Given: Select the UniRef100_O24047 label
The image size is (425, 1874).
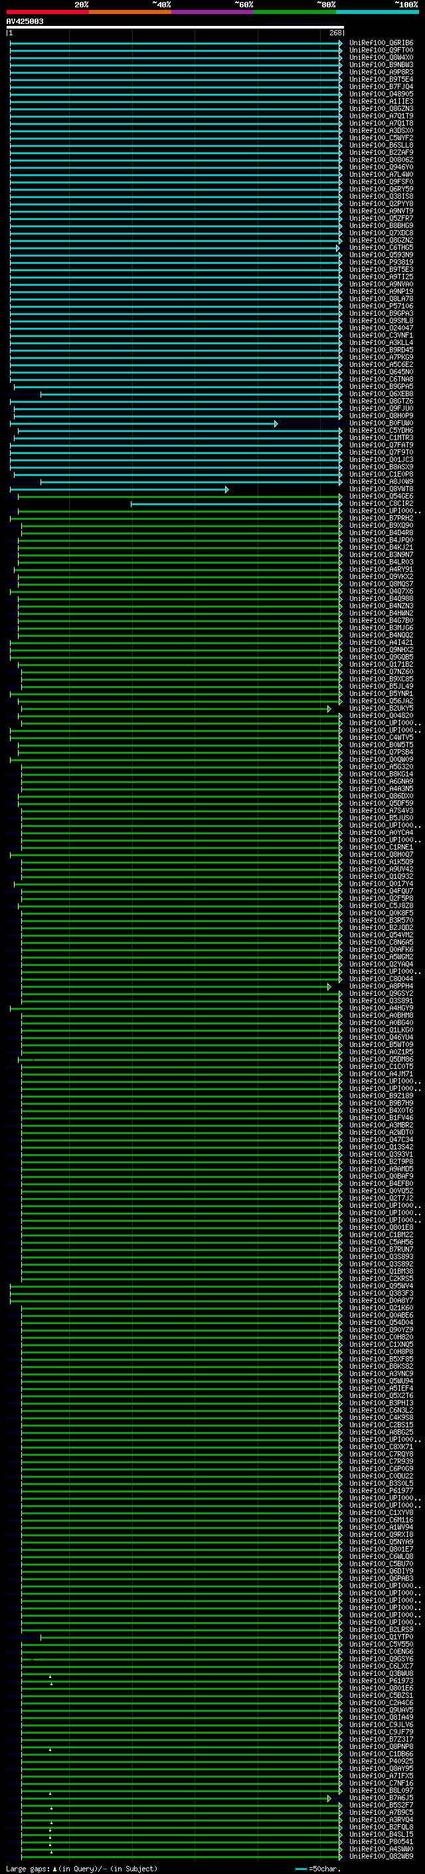Looking at the screenshot, I should tap(381, 328).
